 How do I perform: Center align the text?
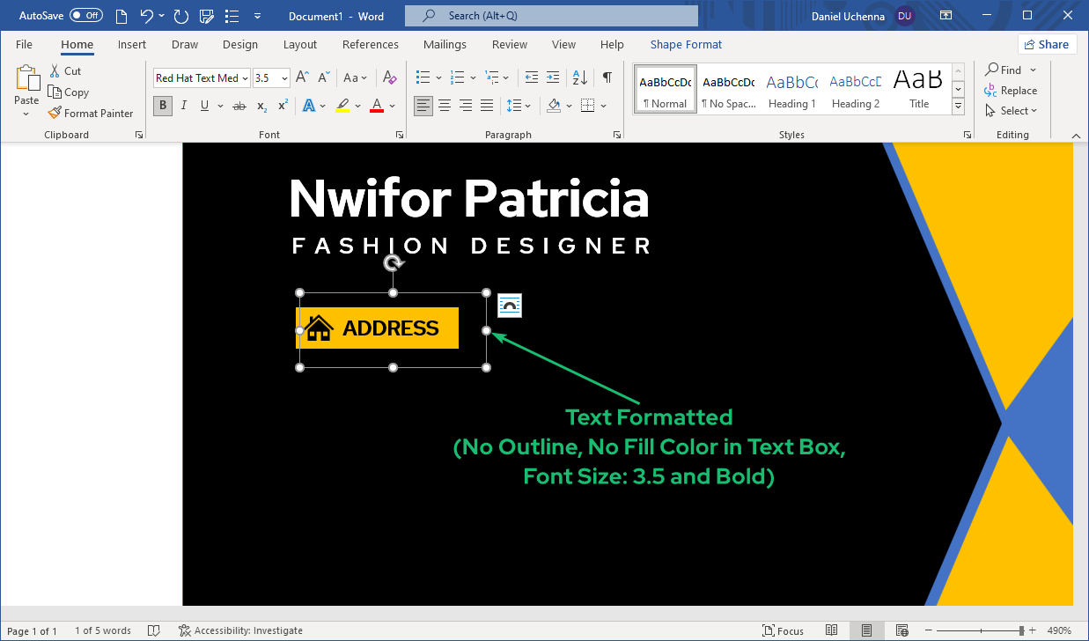(x=445, y=106)
